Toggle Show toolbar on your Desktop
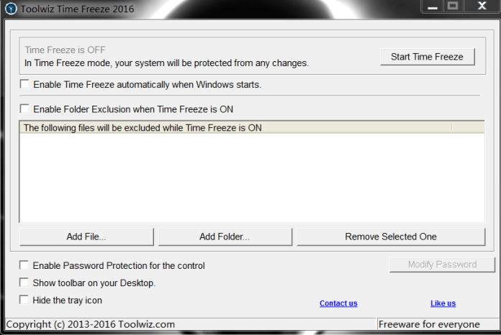 click(24, 283)
